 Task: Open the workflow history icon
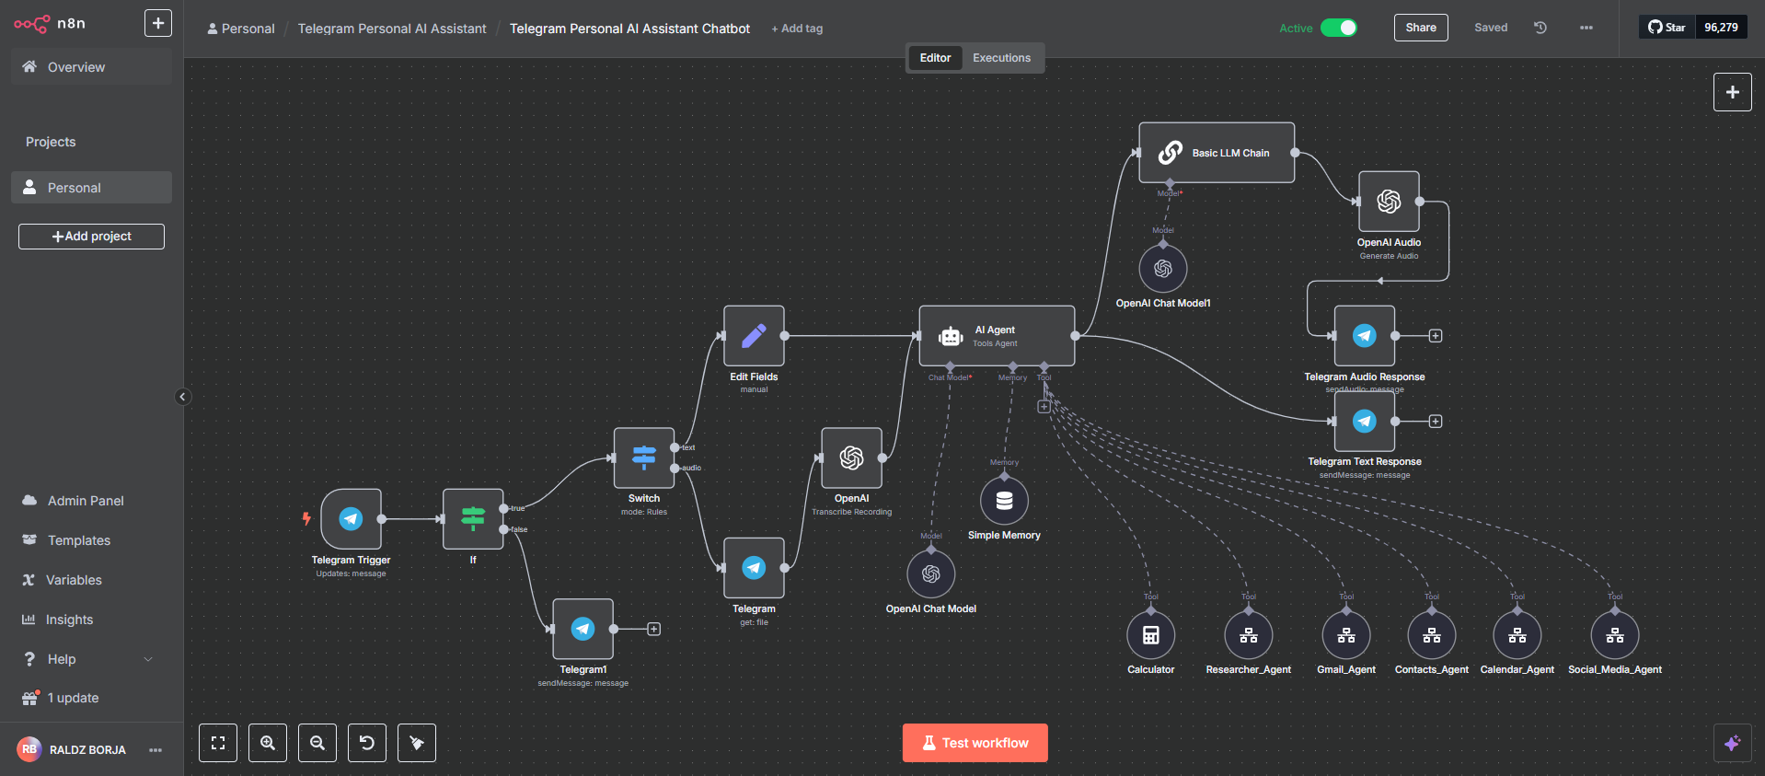[1540, 28]
